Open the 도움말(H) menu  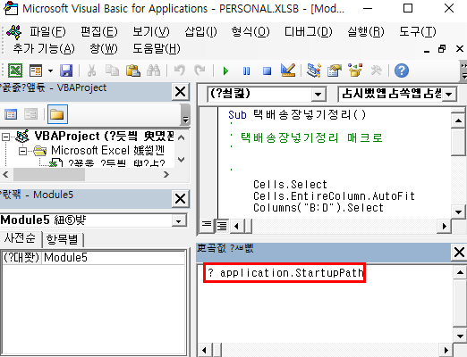[x=157, y=48]
